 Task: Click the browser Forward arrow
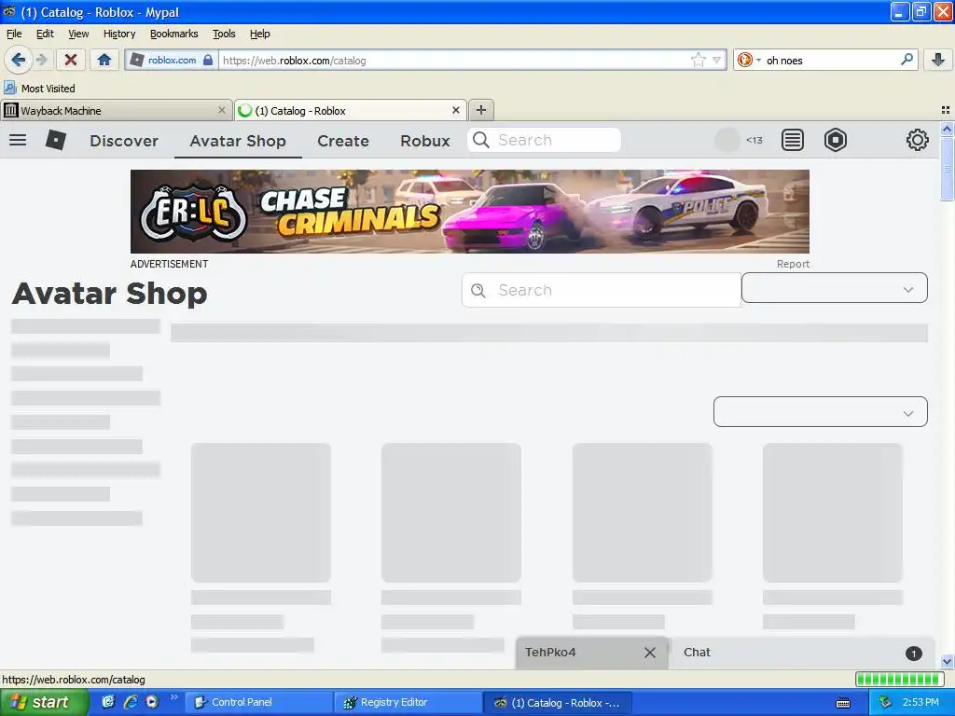coord(41,60)
